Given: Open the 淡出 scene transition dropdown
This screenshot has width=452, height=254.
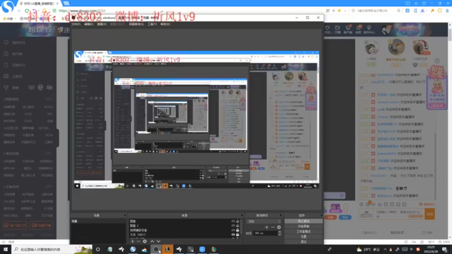Looking at the screenshot, I should [264, 221].
